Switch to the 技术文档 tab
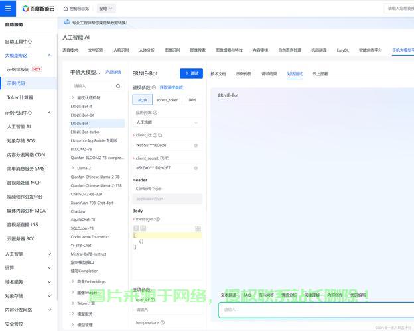The image size is (414, 331). pos(218,73)
